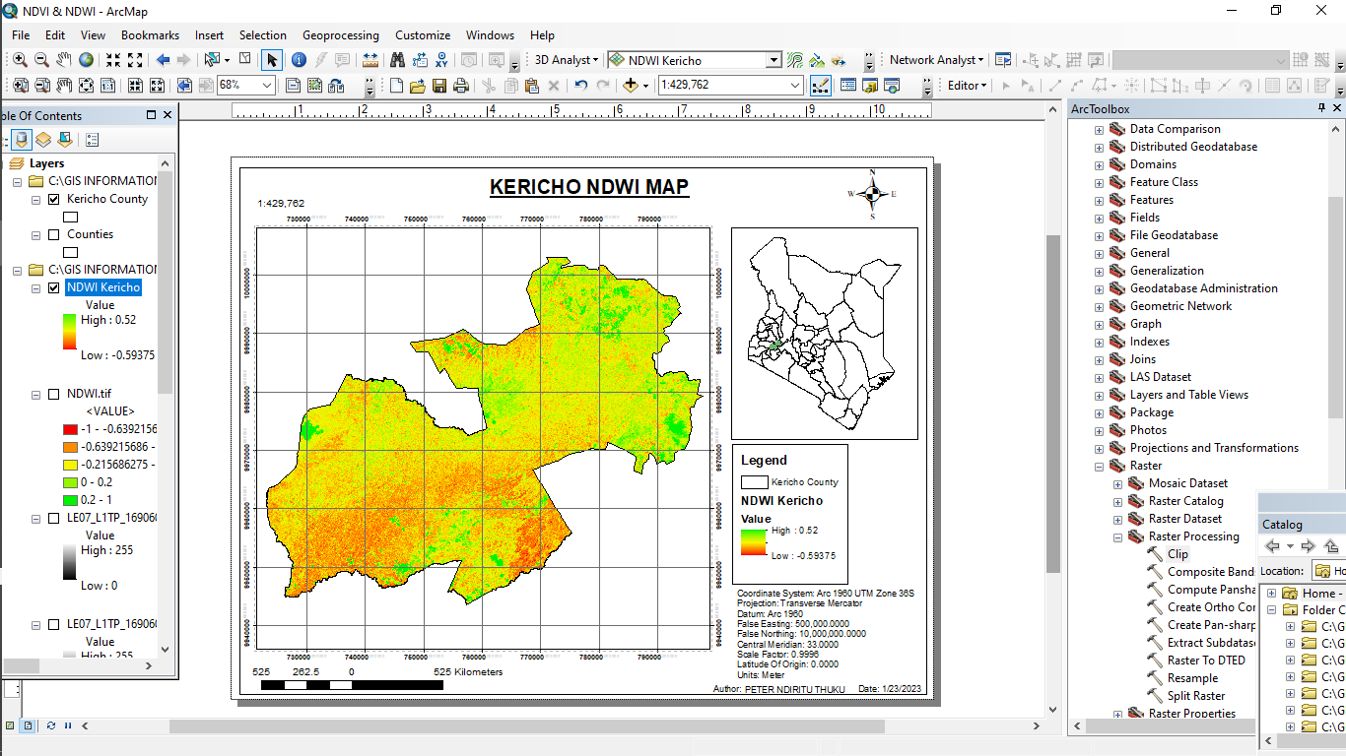Select the Identify tool
The image size is (1346, 756).
tap(298, 60)
